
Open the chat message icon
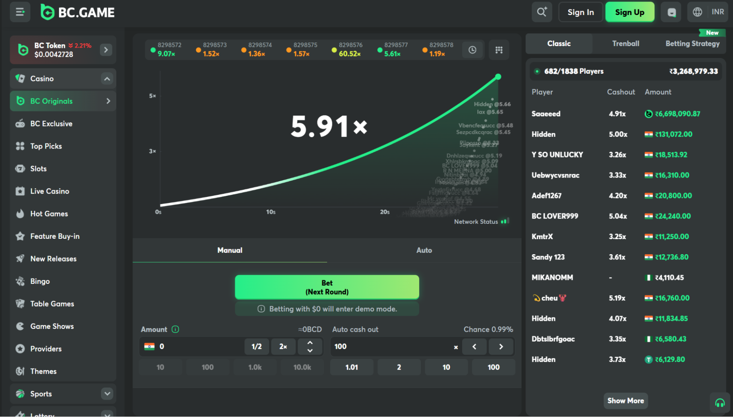[671, 12]
